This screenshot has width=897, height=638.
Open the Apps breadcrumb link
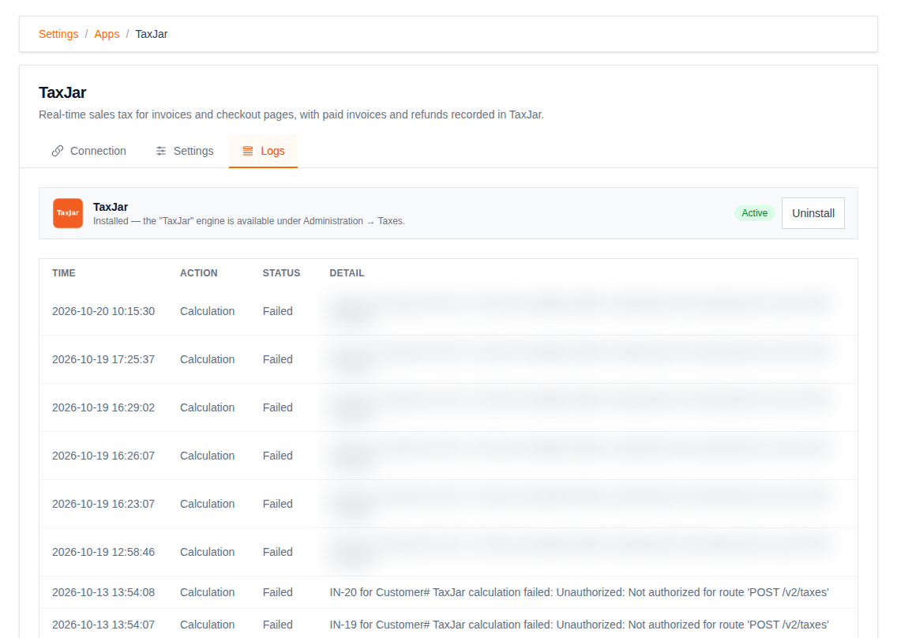coord(107,34)
